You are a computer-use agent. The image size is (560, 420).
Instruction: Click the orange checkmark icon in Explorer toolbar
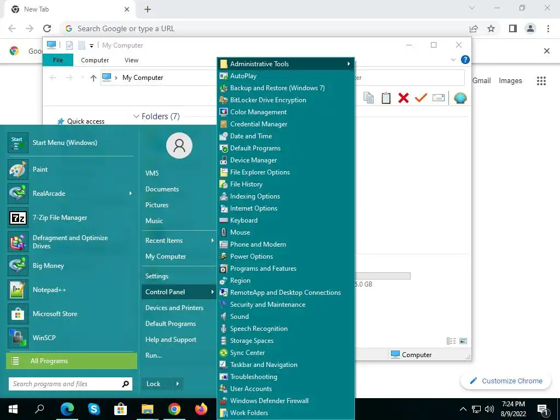tap(421, 98)
